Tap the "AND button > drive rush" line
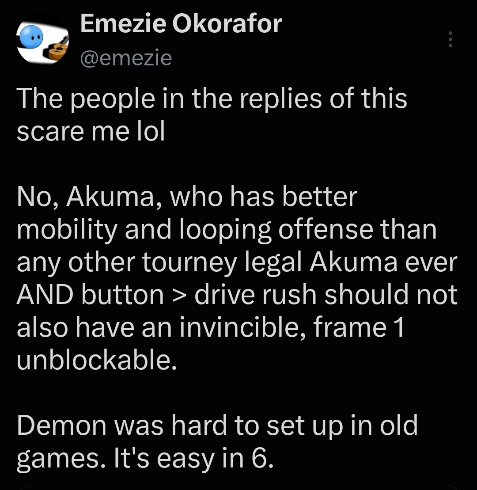Screen dimensions: 477x490 coord(237,295)
